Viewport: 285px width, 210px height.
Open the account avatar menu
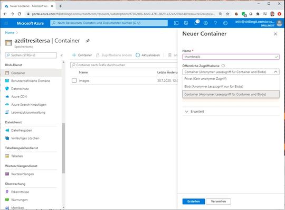(279, 23)
